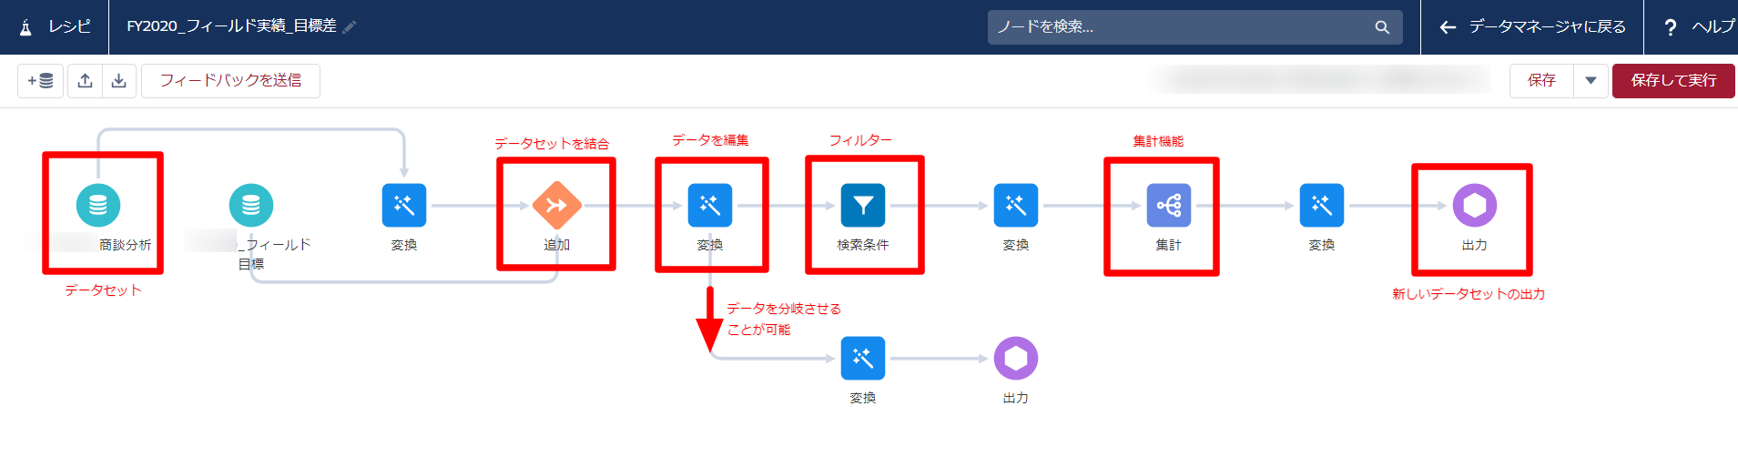The width and height of the screenshot is (1738, 457).
Task: Click the 商談分析 dataset node icon
Action: pyautogui.click(x=98, y=206)
